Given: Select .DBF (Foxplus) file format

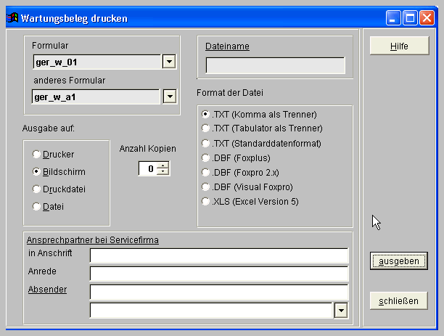Looking at the screenshot, I should [206, 157].
